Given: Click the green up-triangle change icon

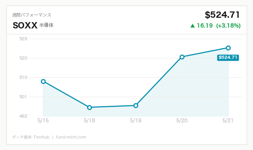Looking at the screenshot, I should coord(193,26).
